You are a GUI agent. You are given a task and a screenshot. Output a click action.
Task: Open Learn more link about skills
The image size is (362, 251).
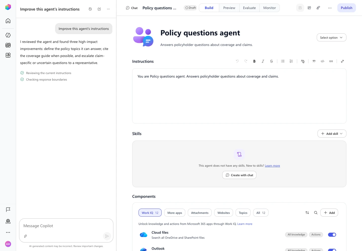point(272,166)
